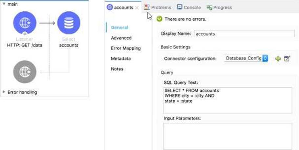Add new connector configuration with green plus

278,59
